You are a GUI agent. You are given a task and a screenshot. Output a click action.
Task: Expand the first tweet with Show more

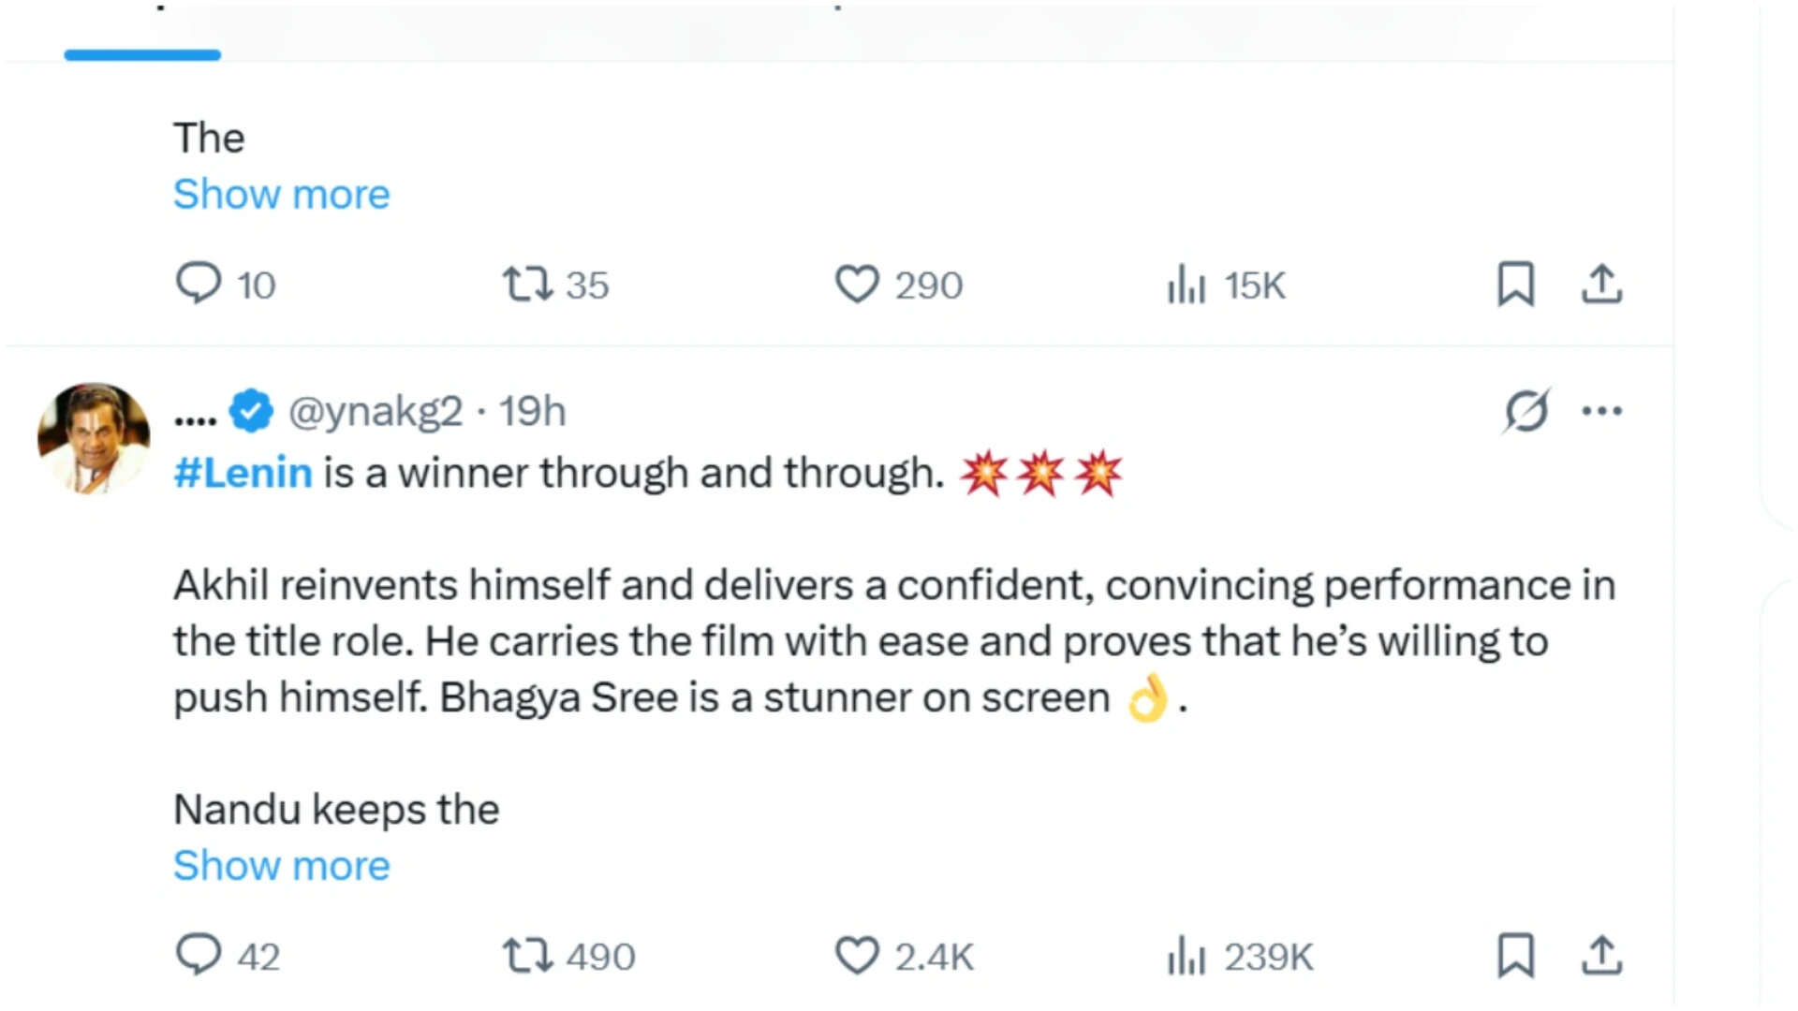tap(281, 195)
